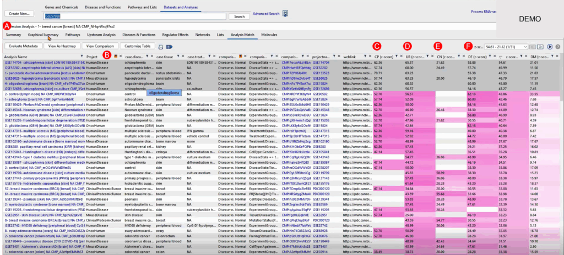This screenshot has height=255, width=564.
Task: Click the blue column layout icon beside the printer
Action: 169,46
